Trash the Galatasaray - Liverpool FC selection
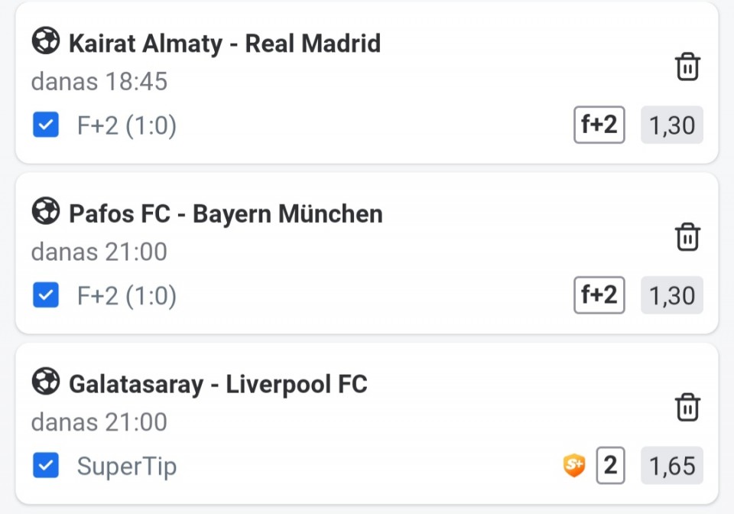The height and width of the screenshot is (514, 734). 687,407
